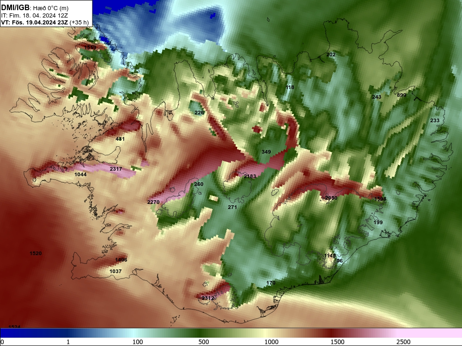462x346 pixels.
Task: Click the map value 260
Action: coord(199,184)
